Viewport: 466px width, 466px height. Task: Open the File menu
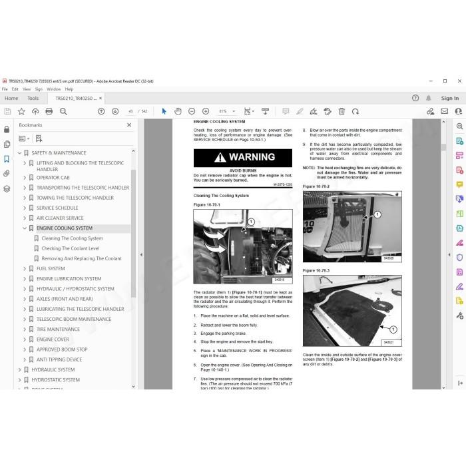click(x=5, y=89)
